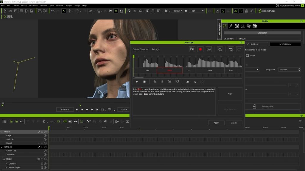Toggle timeline track visibility eye icon
This screenshot has width=305, height=171.
click(21, 121)
